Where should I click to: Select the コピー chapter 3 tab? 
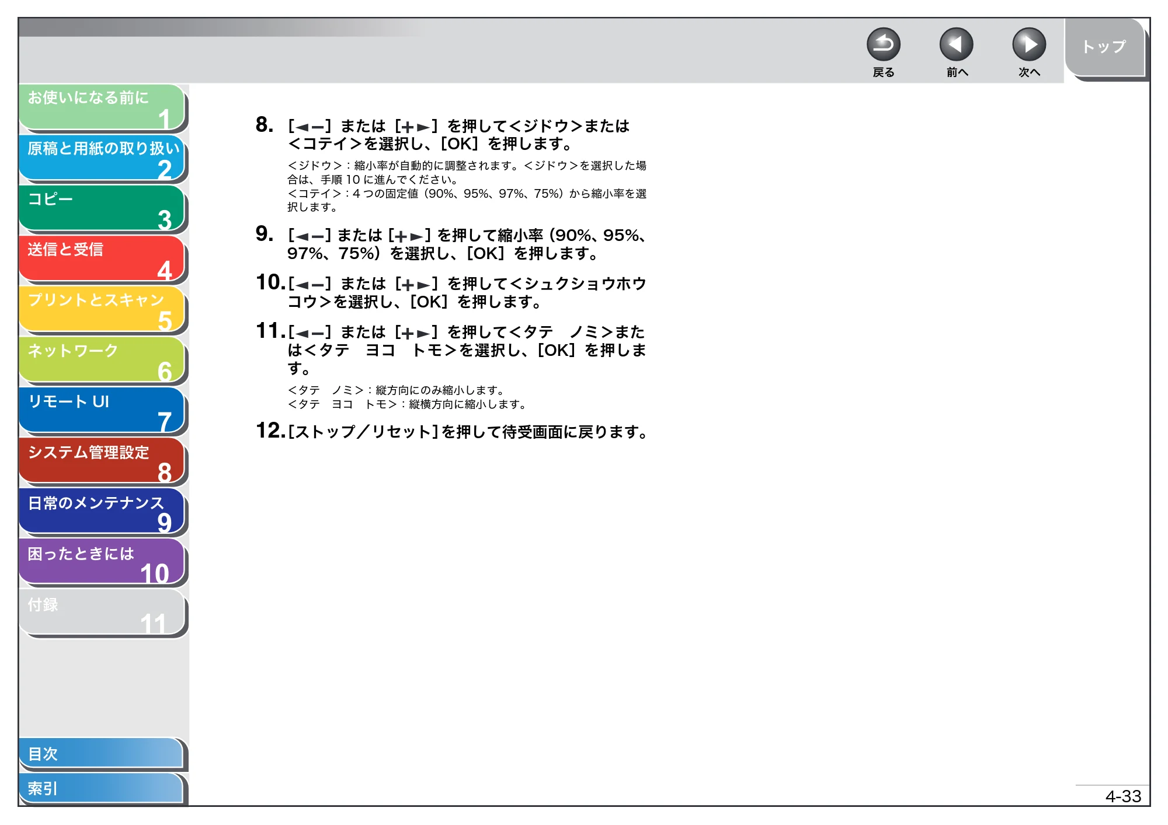click(x=102, y=208)
